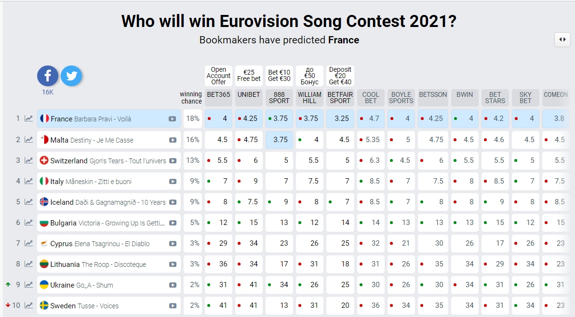Open the odds history chart for France
Image resolution: width=575 pixels, height=317 pixels.
coord(29,119)
